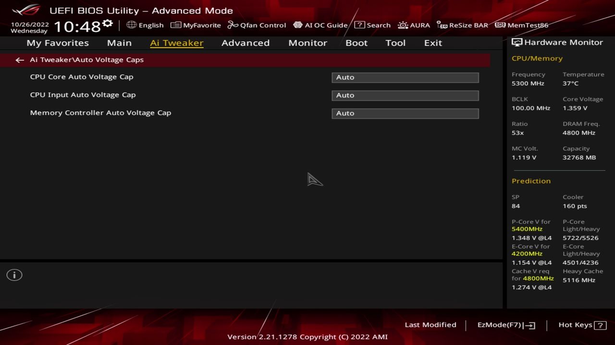Click the 5400MHz P-Core value

527,229
